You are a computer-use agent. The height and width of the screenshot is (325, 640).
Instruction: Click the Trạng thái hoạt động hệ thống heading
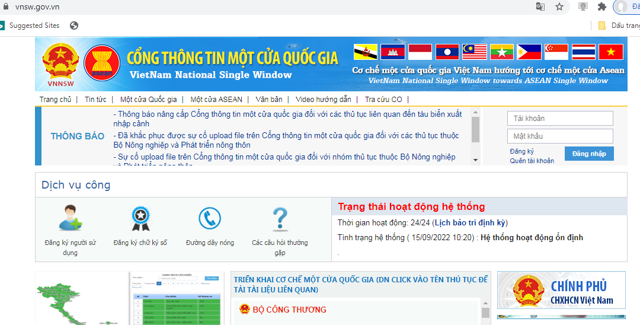(411, 206)
